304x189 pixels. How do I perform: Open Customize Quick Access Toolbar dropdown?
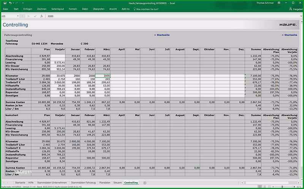(x=23, y=3)
